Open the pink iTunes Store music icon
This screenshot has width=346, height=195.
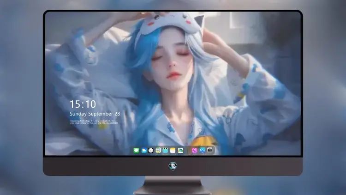pyautogui.click(x=194, y=150)
